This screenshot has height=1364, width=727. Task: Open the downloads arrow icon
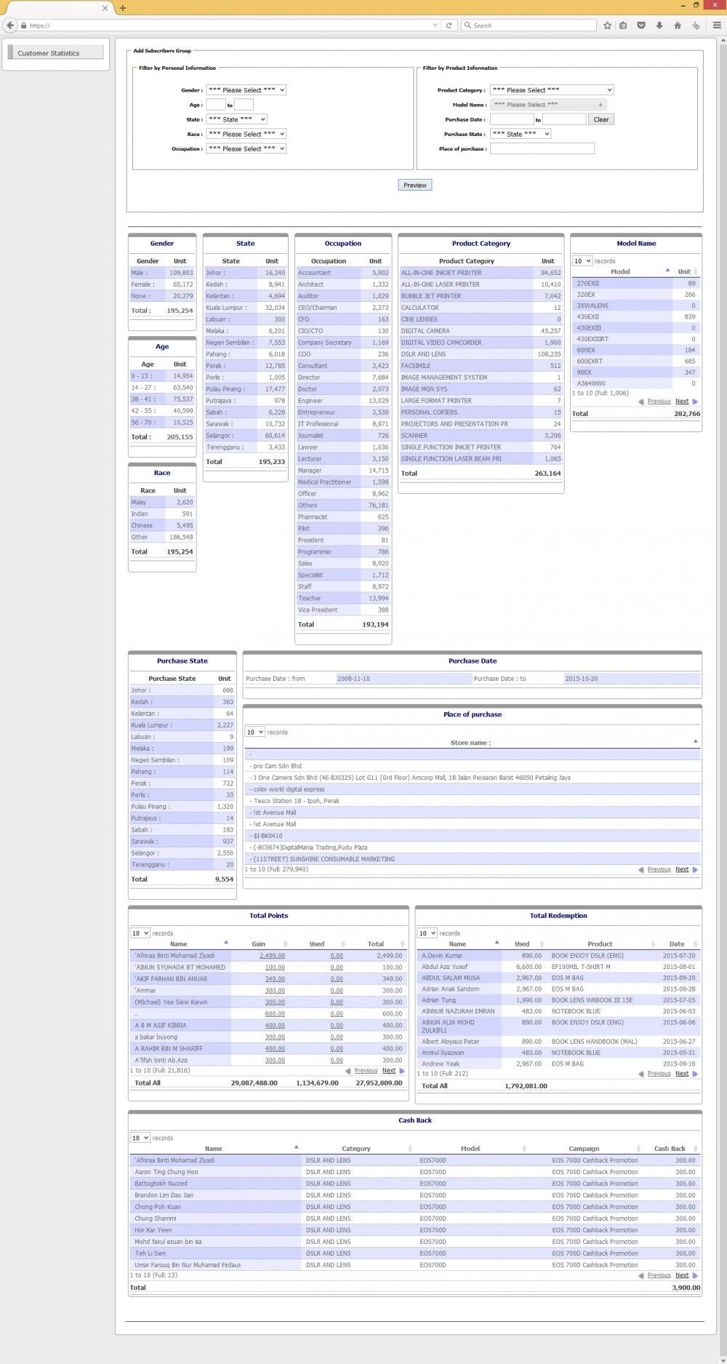(x=659, y=25)
